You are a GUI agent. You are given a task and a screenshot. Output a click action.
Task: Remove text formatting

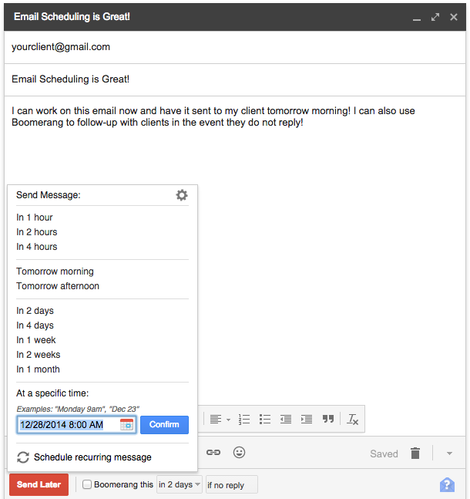pos(352,419)
